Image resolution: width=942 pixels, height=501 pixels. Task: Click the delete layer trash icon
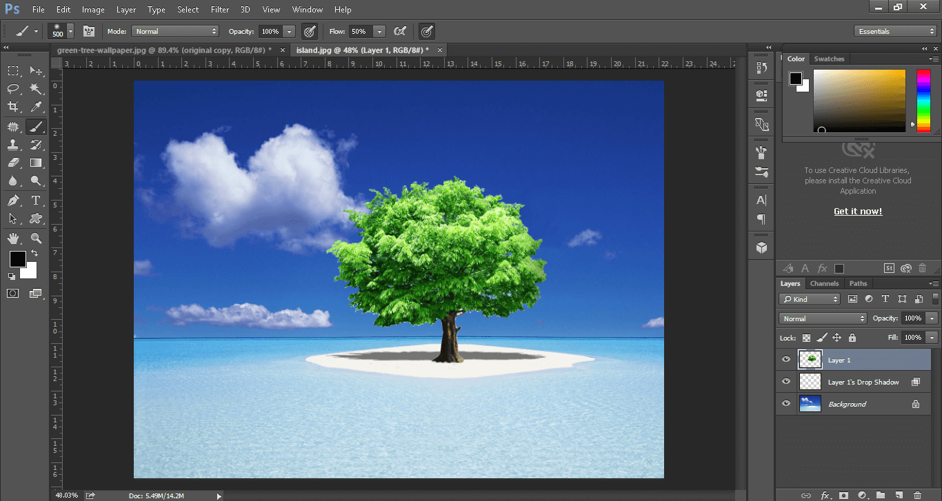917,495
